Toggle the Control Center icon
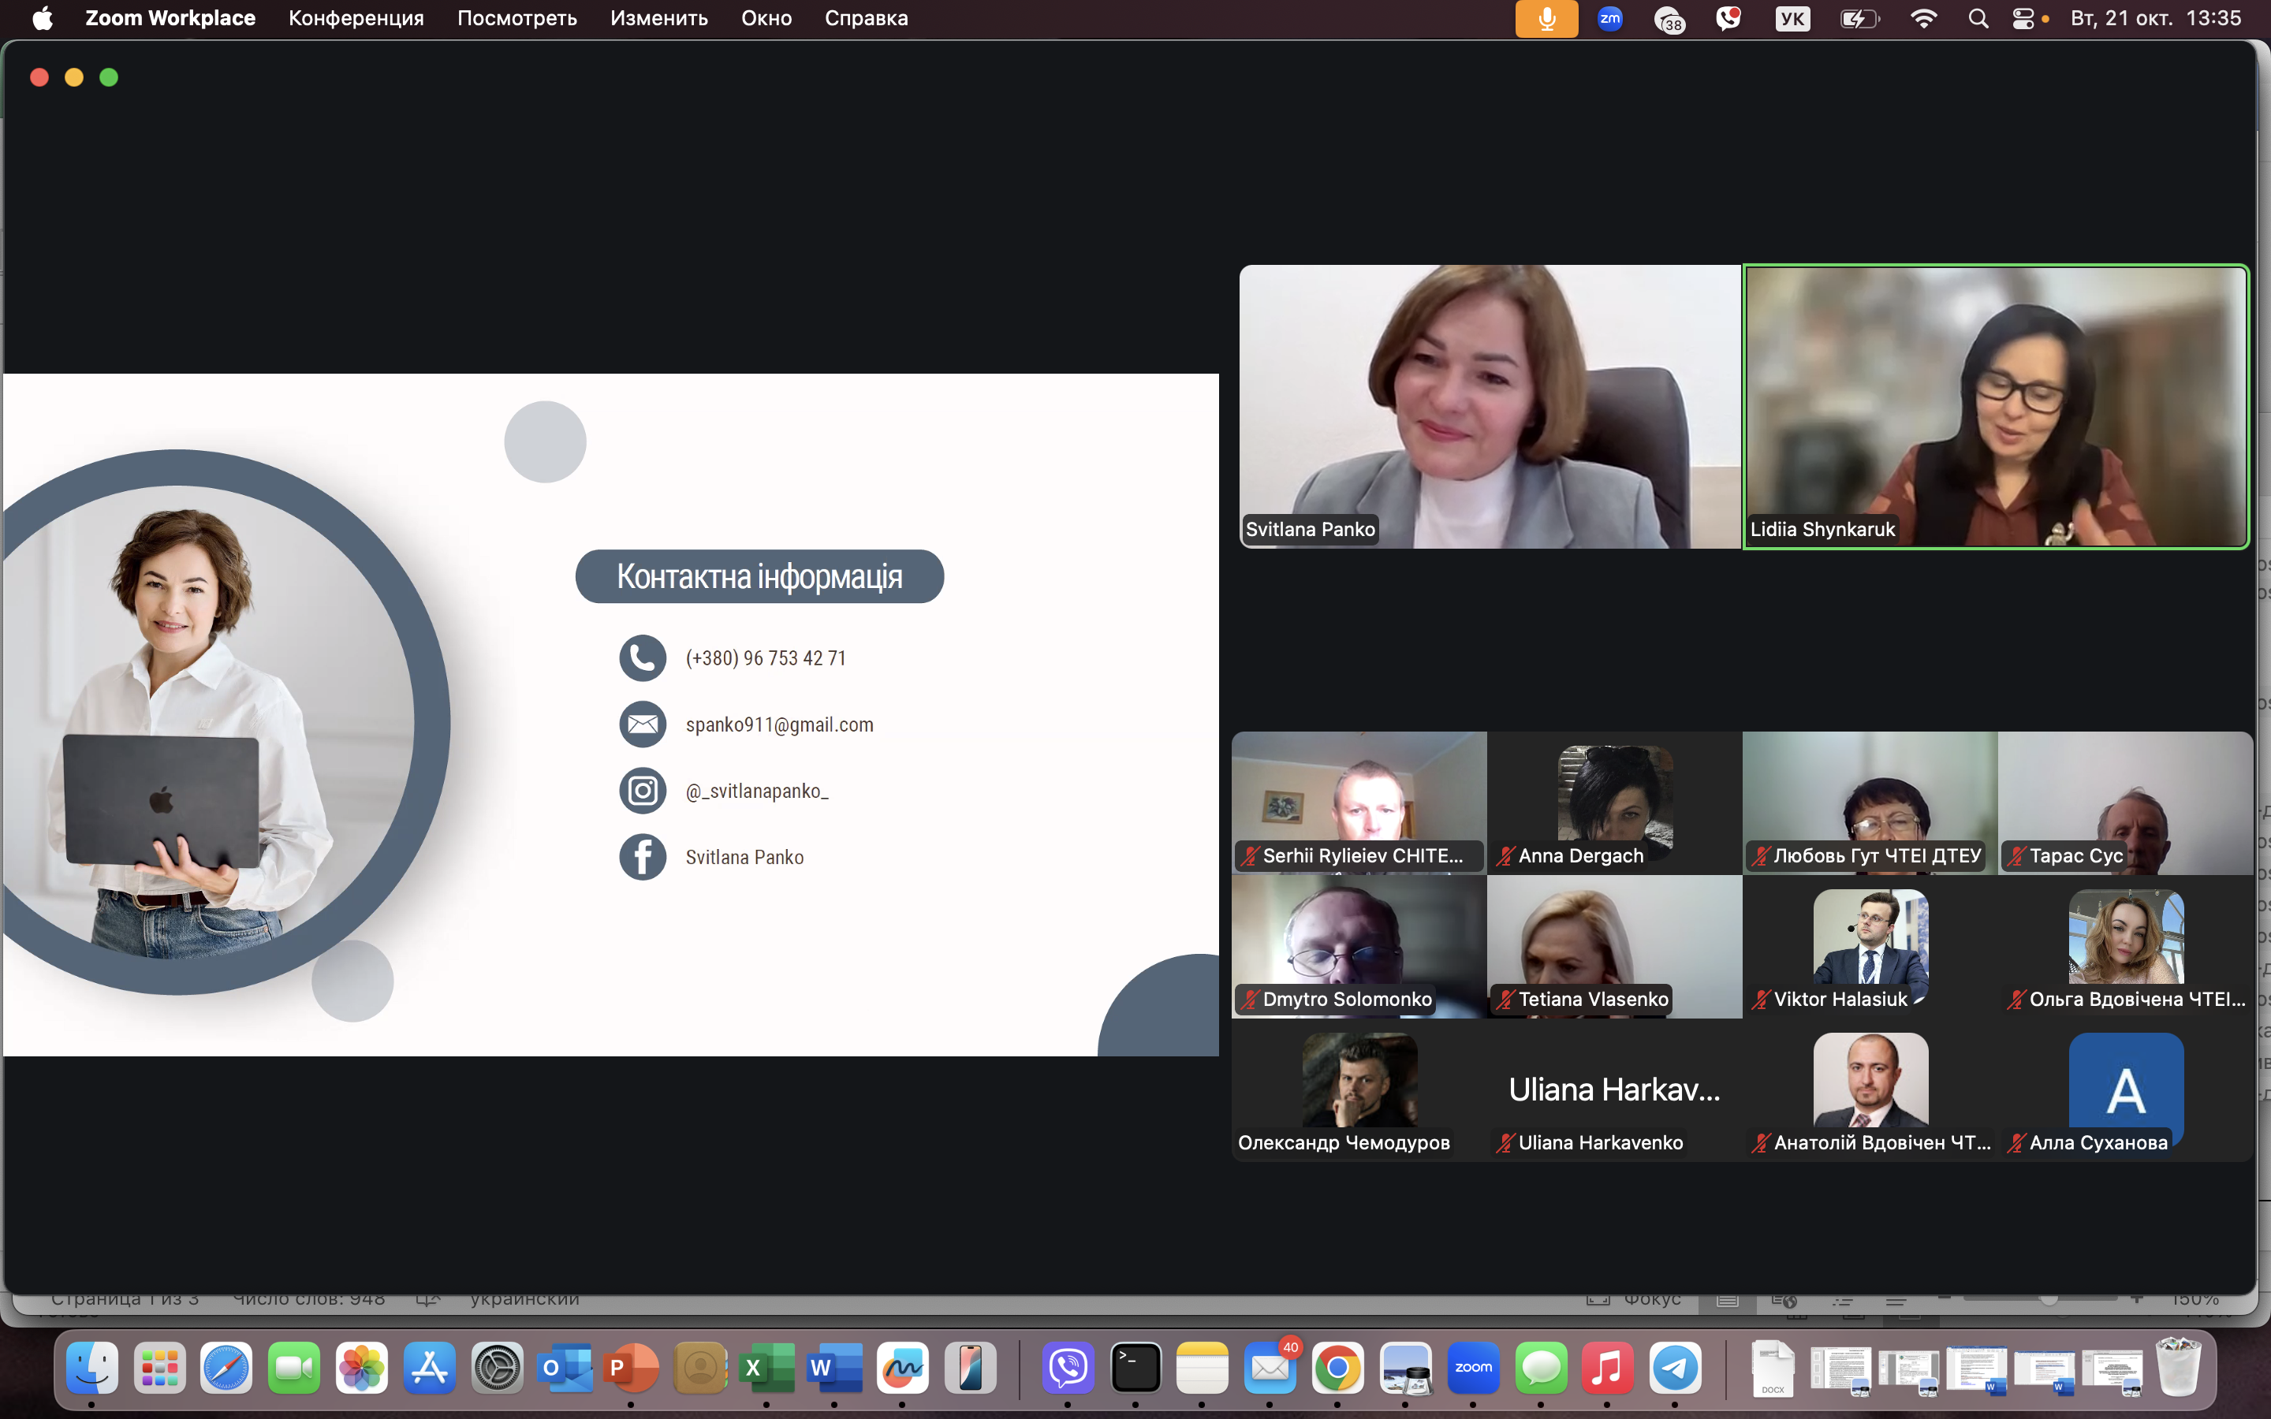The width and height of the screenshot is (2271, 1419). [x=2023, y=19]
